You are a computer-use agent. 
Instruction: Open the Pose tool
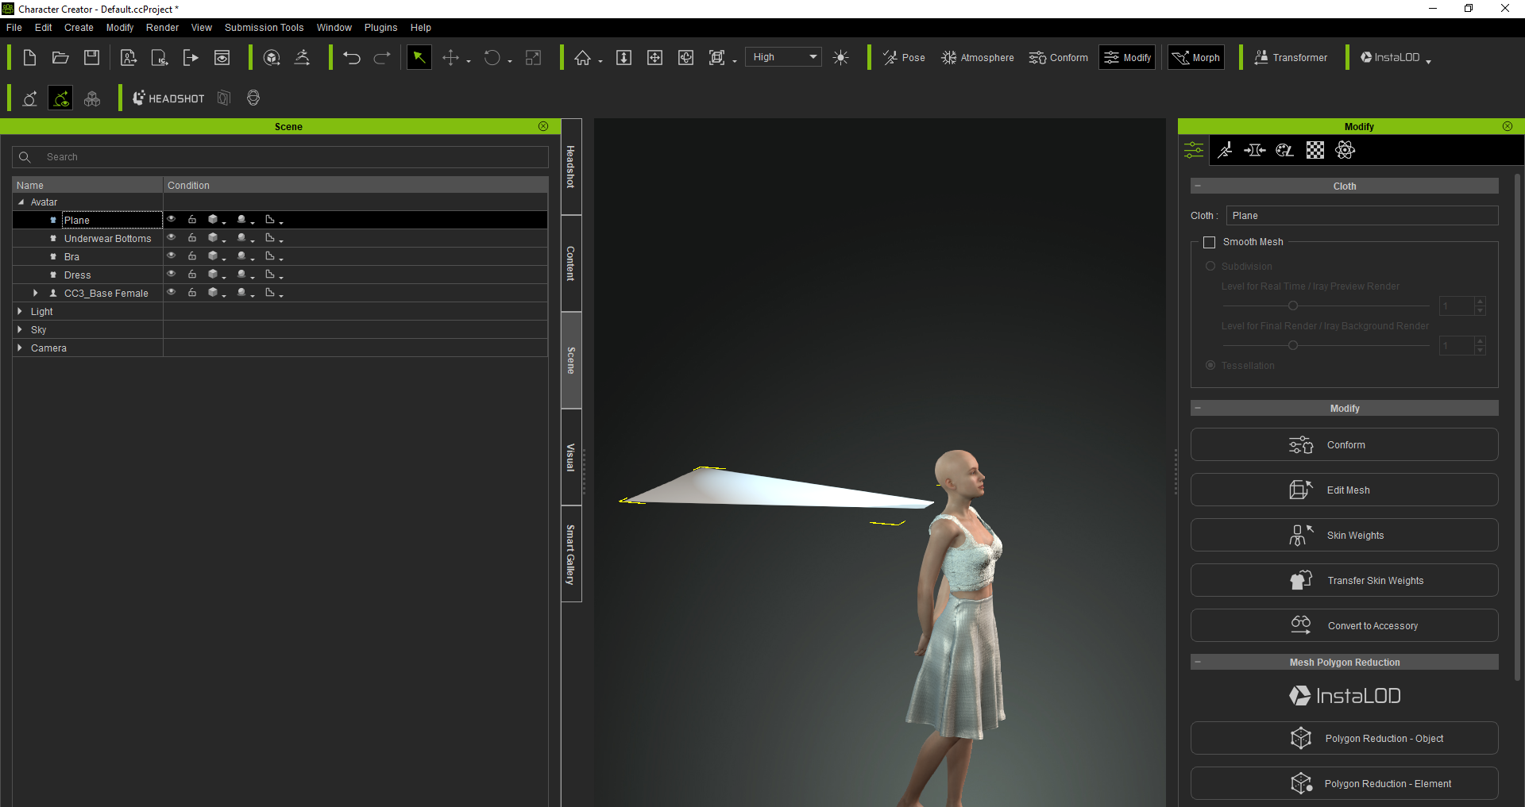(x=904, y=58)
